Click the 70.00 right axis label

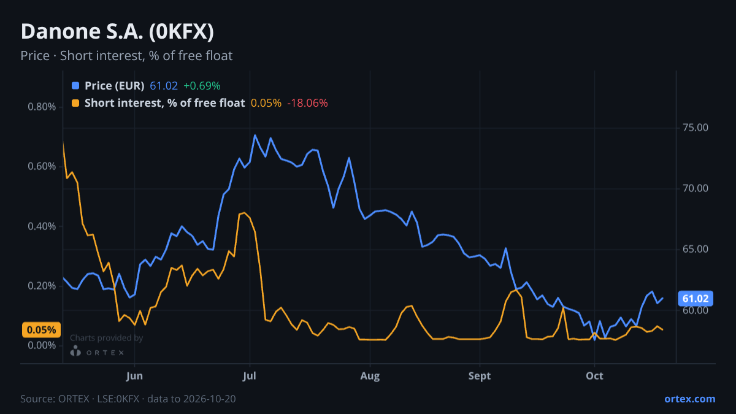pos(696,188)
